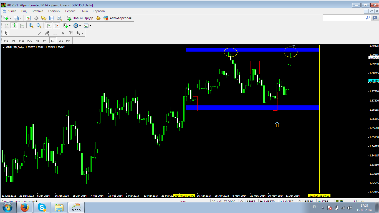Click the Periods clock icon

click(x=75, y=26)
